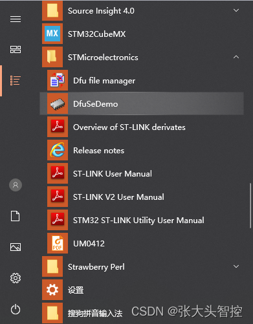Click the Strawberry Perl folder icon
Screen dimensions: 253x324
coord(52,266)
